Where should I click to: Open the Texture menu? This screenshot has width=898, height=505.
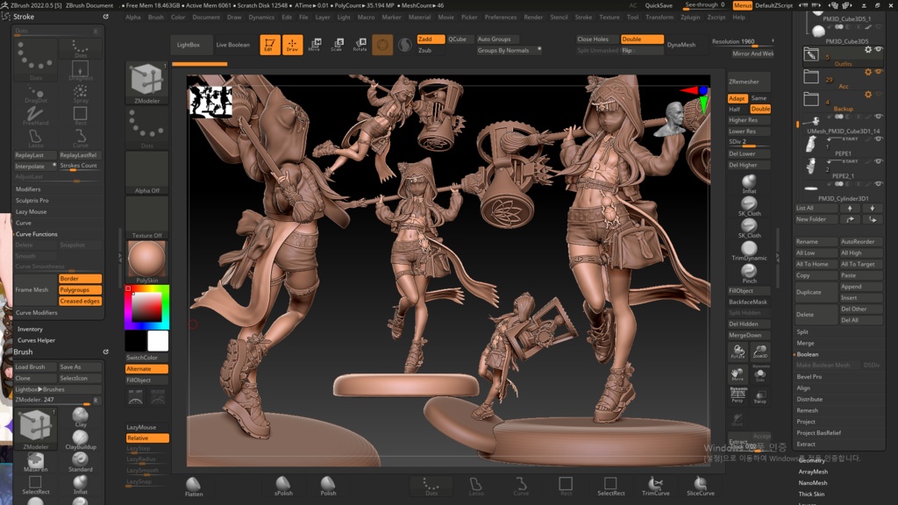[x=609, y=18]
